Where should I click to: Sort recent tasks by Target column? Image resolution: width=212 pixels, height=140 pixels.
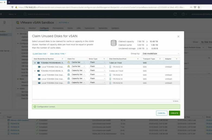[x=9, y=117]
